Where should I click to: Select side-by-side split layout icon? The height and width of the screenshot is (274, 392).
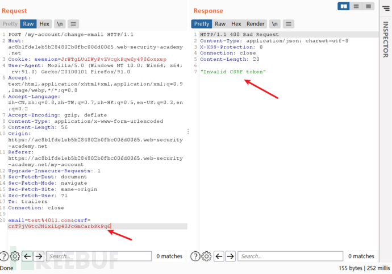tap(344, 6)
